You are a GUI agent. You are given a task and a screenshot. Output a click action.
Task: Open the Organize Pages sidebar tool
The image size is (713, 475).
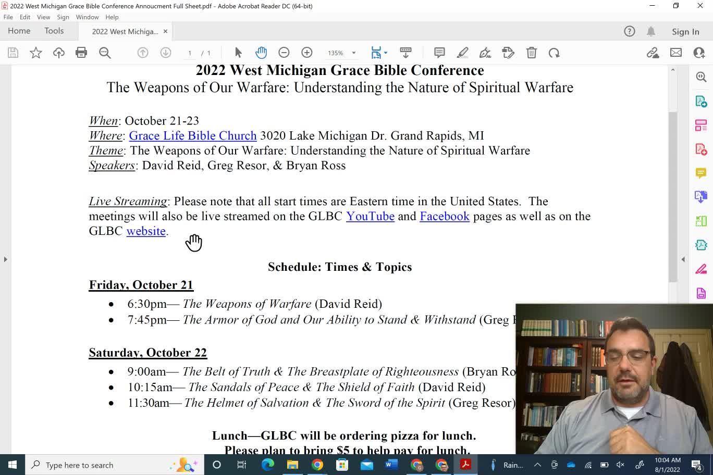tap(701, 125)
